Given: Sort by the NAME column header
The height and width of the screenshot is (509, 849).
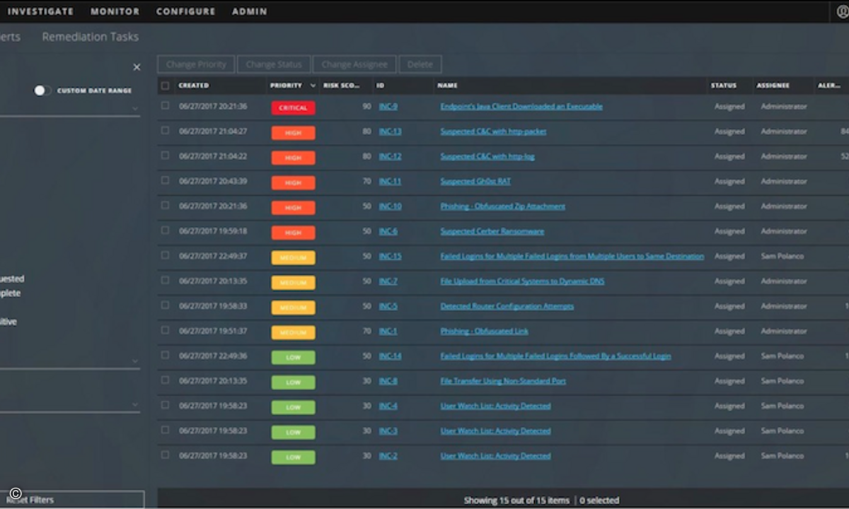Looking at the screenshot, I should coord(447,86).
